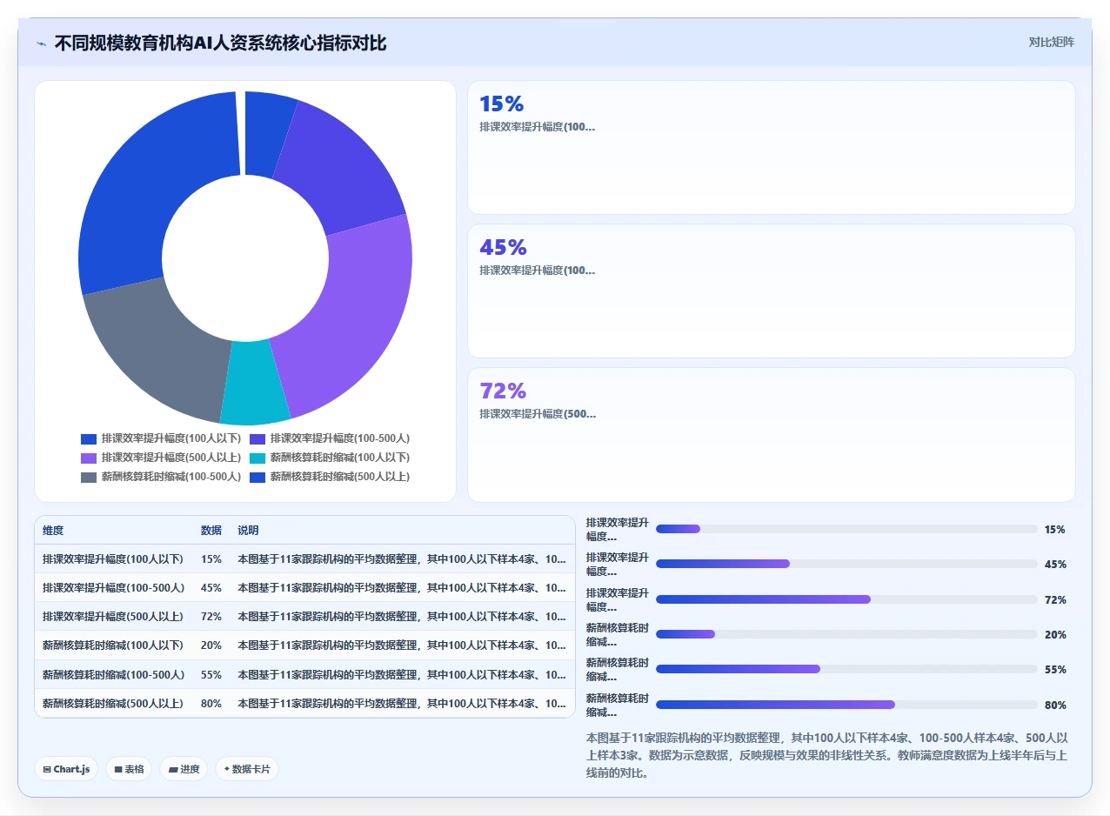
Task: Click the lightning icon beside dashboard title
Action: click(x=42, y=43)
